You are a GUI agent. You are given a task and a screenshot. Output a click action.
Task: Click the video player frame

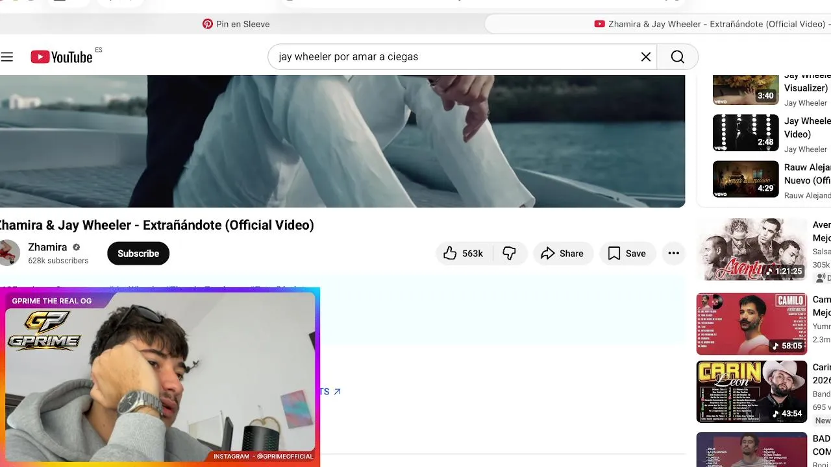342,141
